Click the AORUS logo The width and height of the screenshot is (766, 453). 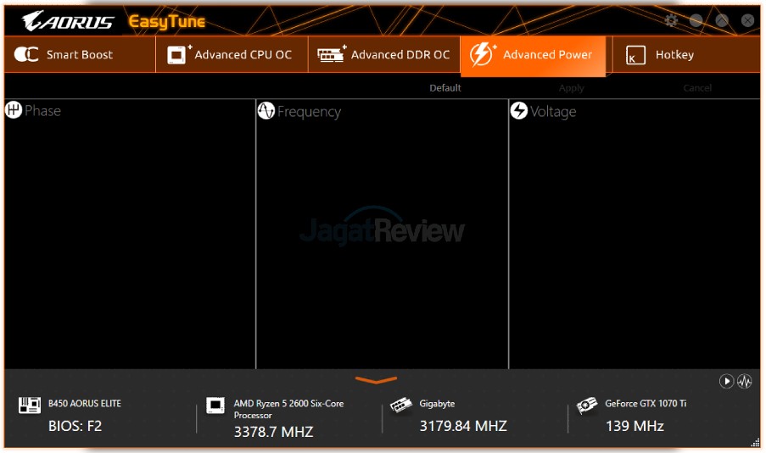point(68,21)
